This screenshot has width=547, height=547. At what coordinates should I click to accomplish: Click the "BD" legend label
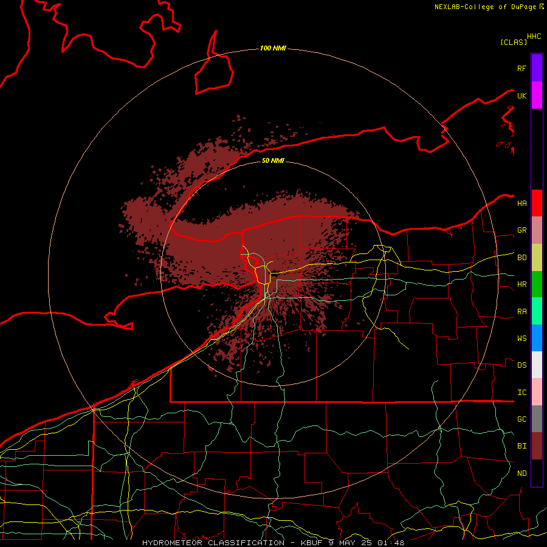(x=521, y=258)
